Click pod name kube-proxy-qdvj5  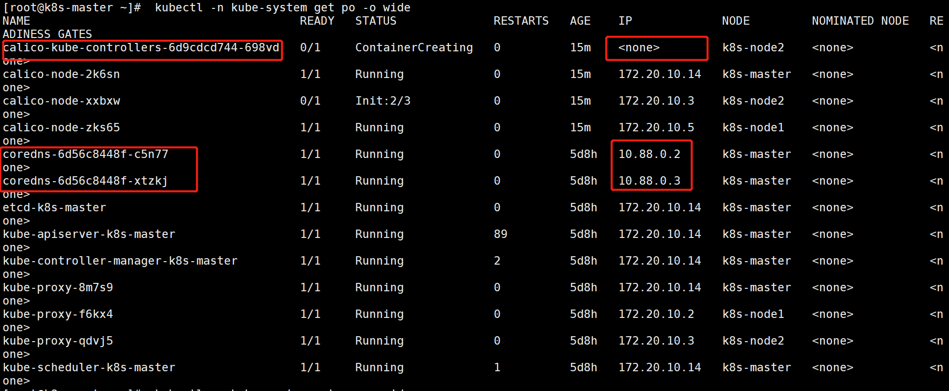click(58, 341)
